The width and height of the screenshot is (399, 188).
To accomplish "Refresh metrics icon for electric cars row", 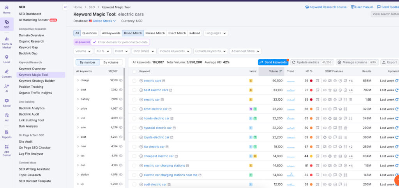I will click(397, 81).
